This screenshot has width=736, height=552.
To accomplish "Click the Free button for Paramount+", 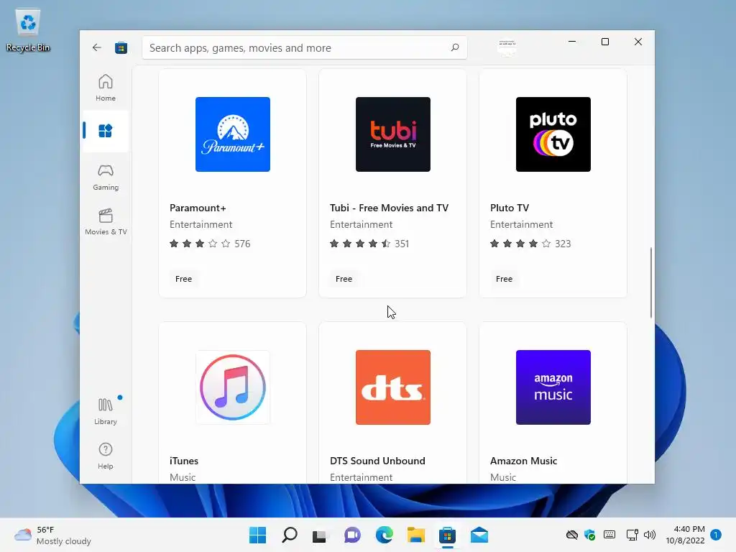I will point(183,279).
